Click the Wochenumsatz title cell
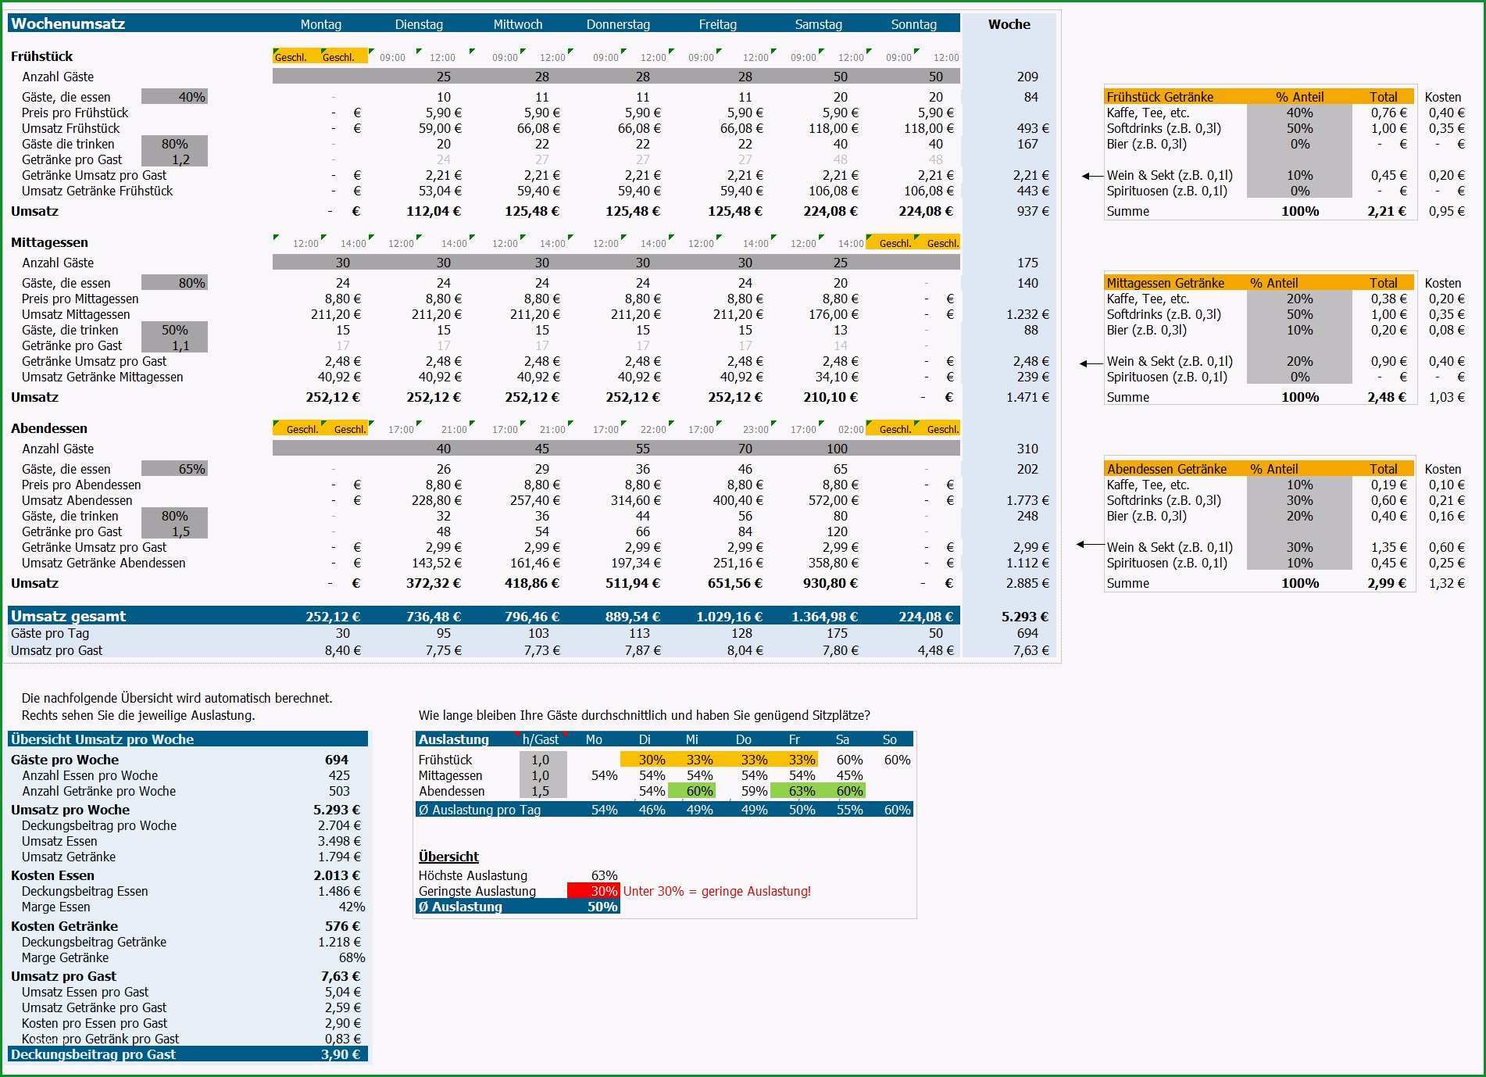Image resolution: width=1486 pixels, height=1077 pixels. [68, 23]
